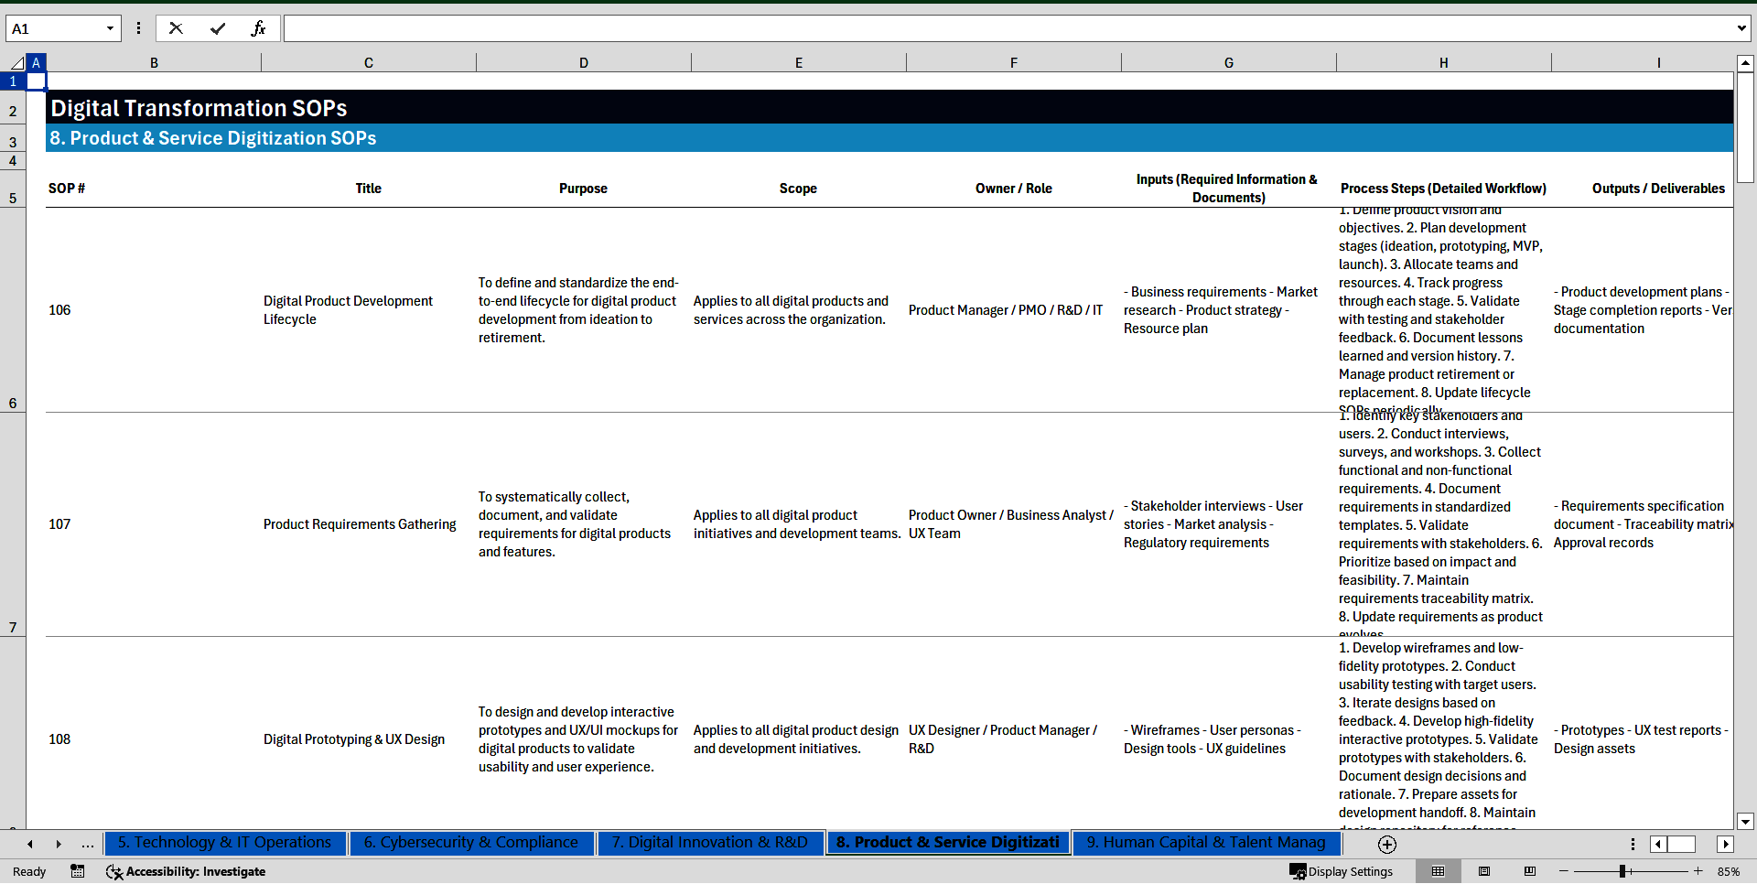Click the zoom slider handle

coord(1622,871)
